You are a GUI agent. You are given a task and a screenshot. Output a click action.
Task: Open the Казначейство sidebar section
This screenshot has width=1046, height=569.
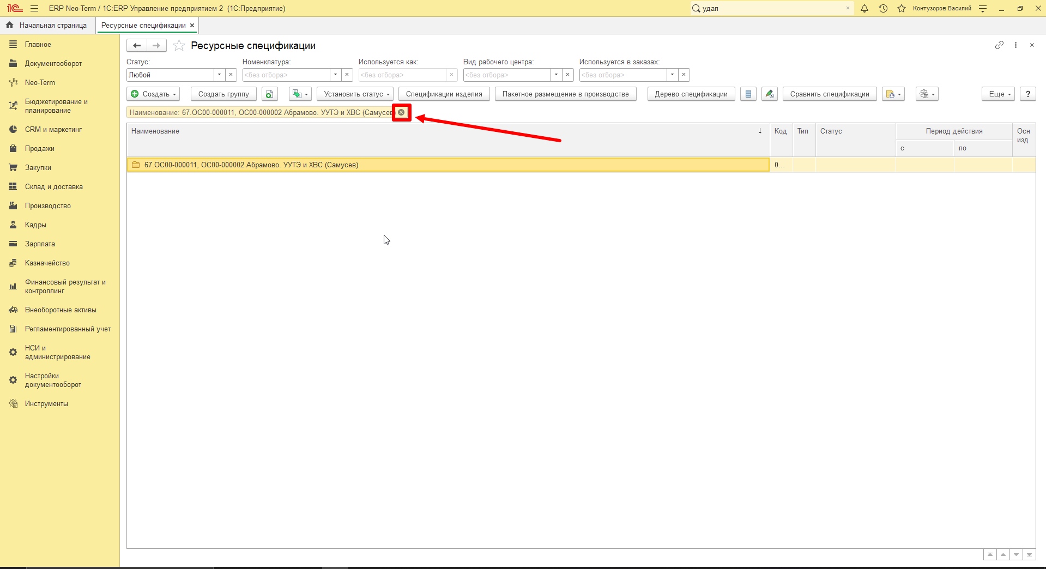point(47,263)
